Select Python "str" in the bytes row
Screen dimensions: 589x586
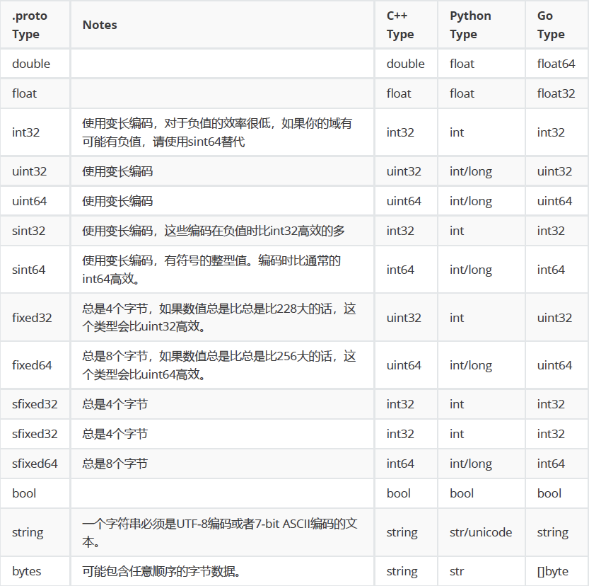click(x=456, y=571)
